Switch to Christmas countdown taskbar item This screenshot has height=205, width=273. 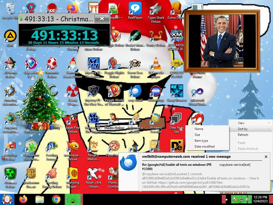tap(73, 199)
